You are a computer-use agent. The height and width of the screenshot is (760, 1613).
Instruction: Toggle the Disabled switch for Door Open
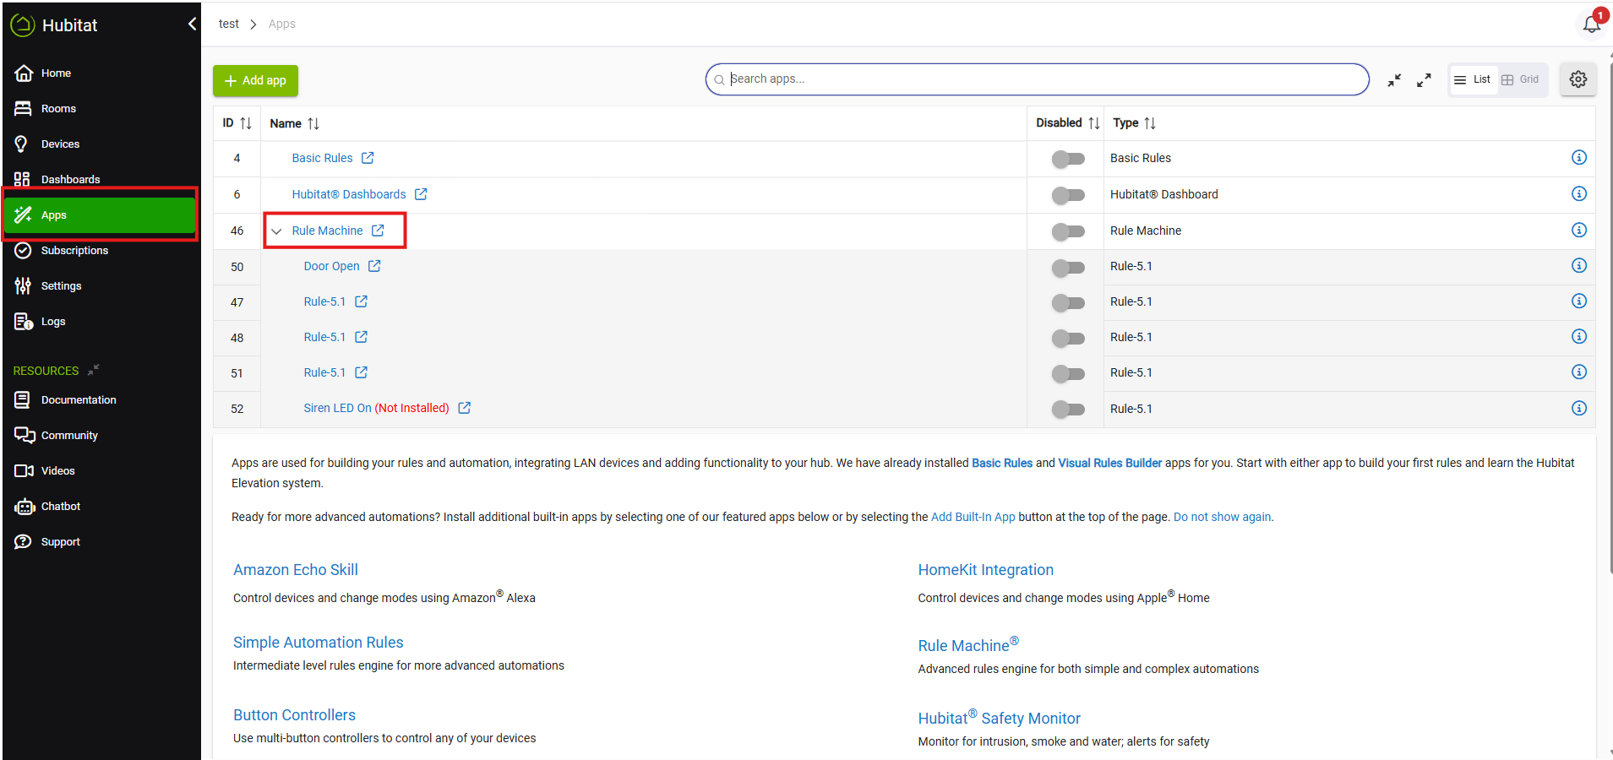[x=1068, y=268]
